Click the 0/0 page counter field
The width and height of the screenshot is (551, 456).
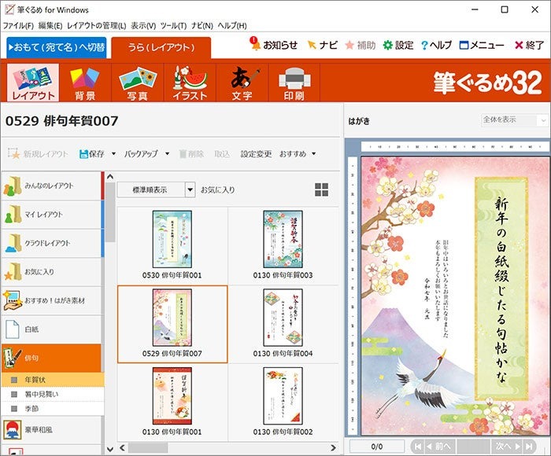377,447
